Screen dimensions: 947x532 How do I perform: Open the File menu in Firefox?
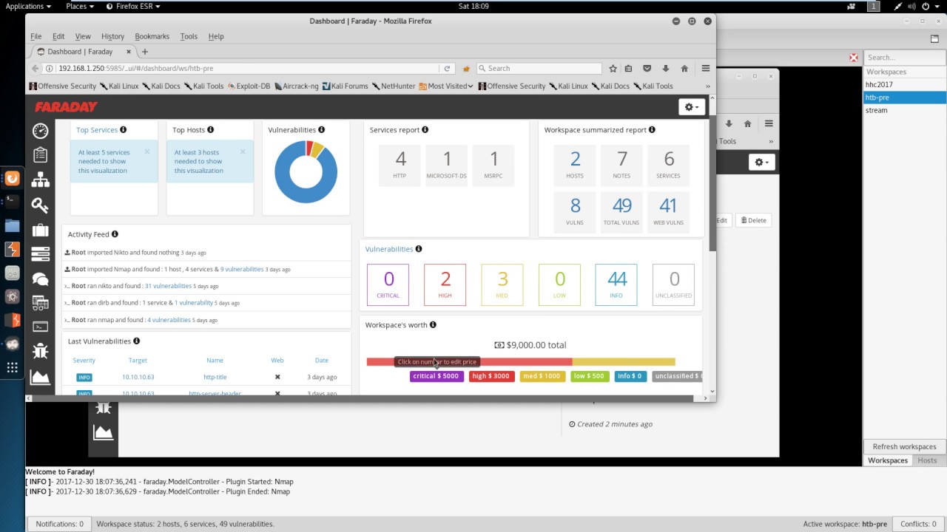tap(36, 36)
